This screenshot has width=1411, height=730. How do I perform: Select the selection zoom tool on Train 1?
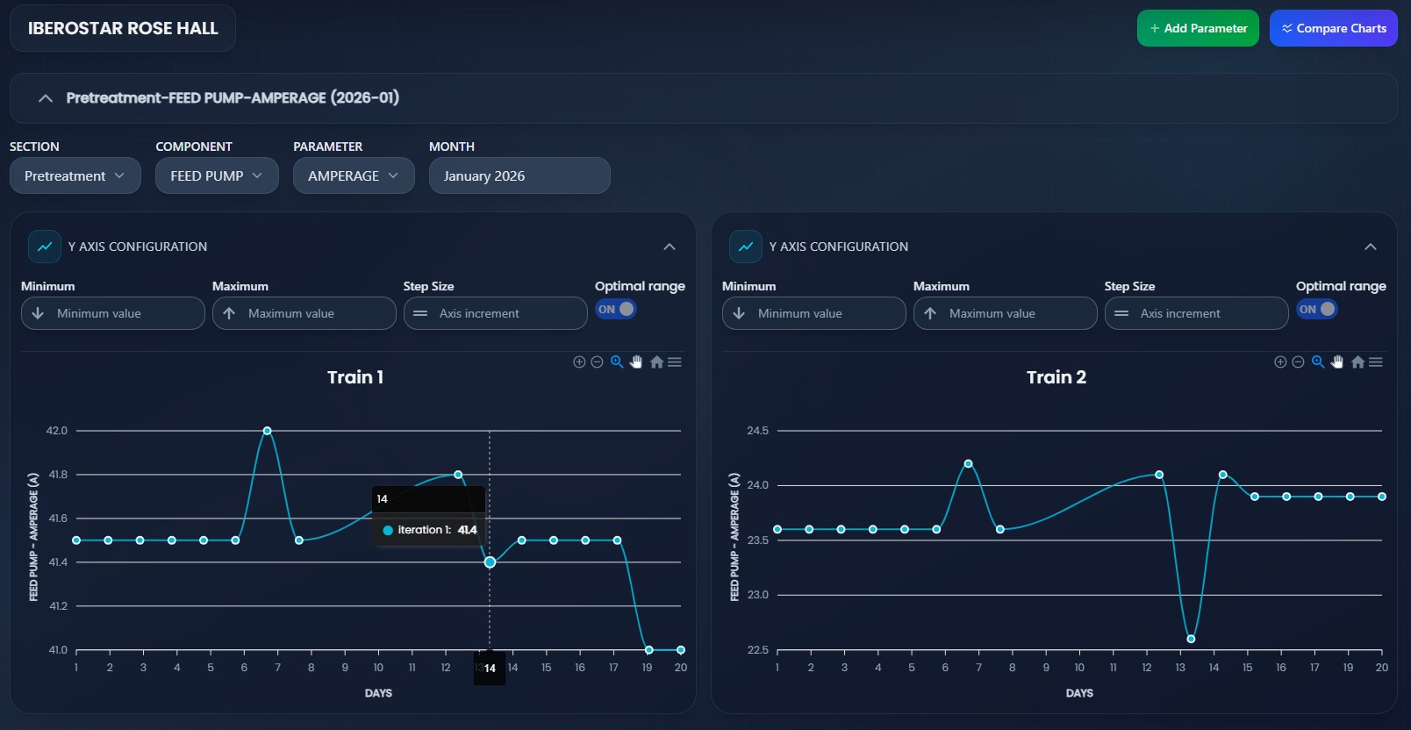[617, 362]
